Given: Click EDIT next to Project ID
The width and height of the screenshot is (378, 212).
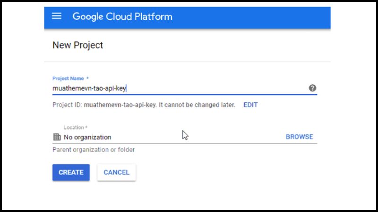Looking at the screenshot, I should tap(250, 105).
